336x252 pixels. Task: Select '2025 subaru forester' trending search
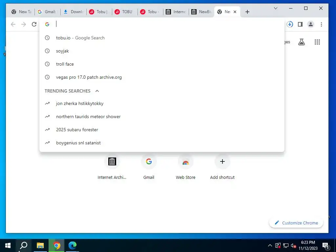point(162,130)
